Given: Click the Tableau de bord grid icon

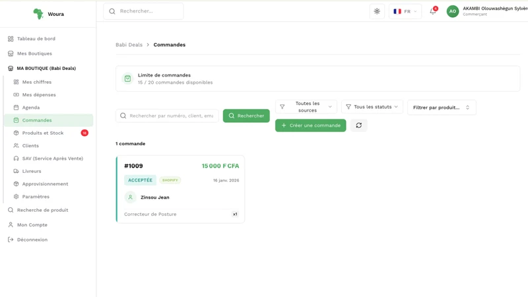Looking at the screenshot, I should click(x=11, y=39).
